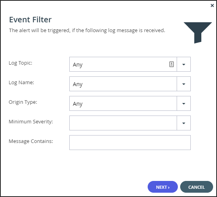This screenshot has height=197, width=217.
Task: Expand the Log Topic dropdown arrow
Action: (x=184, y=64)
